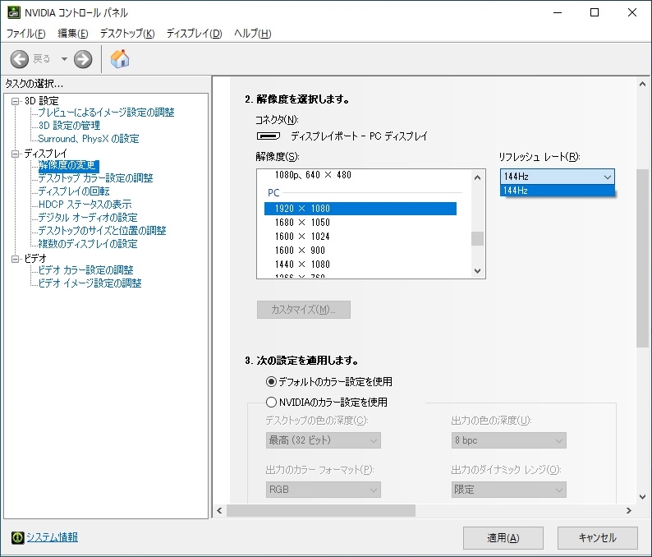Open デスクトップのサイズと位置の調整

pos(103,231)
